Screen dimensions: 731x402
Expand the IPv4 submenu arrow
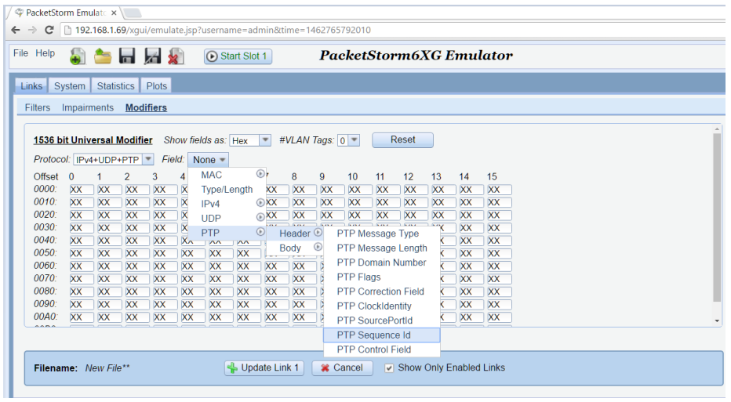260,203
